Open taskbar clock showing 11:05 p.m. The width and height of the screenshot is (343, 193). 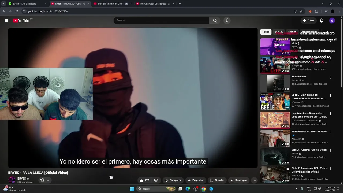[x=330, y=189]
